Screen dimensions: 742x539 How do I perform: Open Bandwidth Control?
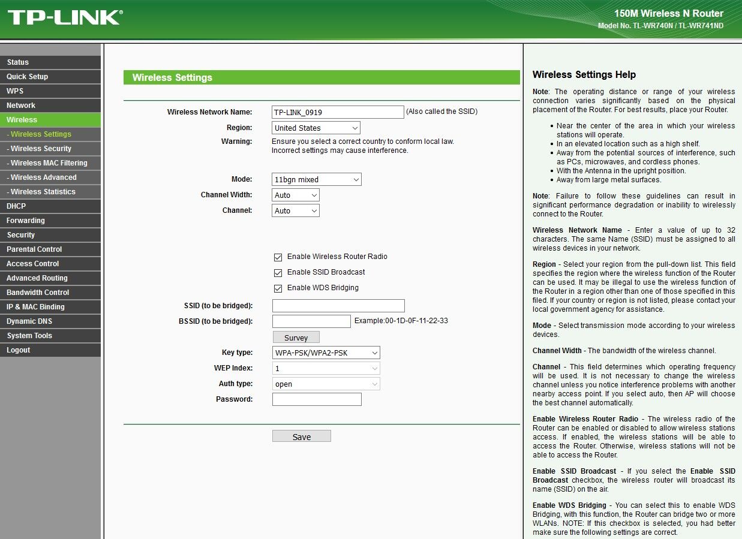pyautogui.click(x=50, y=293)
